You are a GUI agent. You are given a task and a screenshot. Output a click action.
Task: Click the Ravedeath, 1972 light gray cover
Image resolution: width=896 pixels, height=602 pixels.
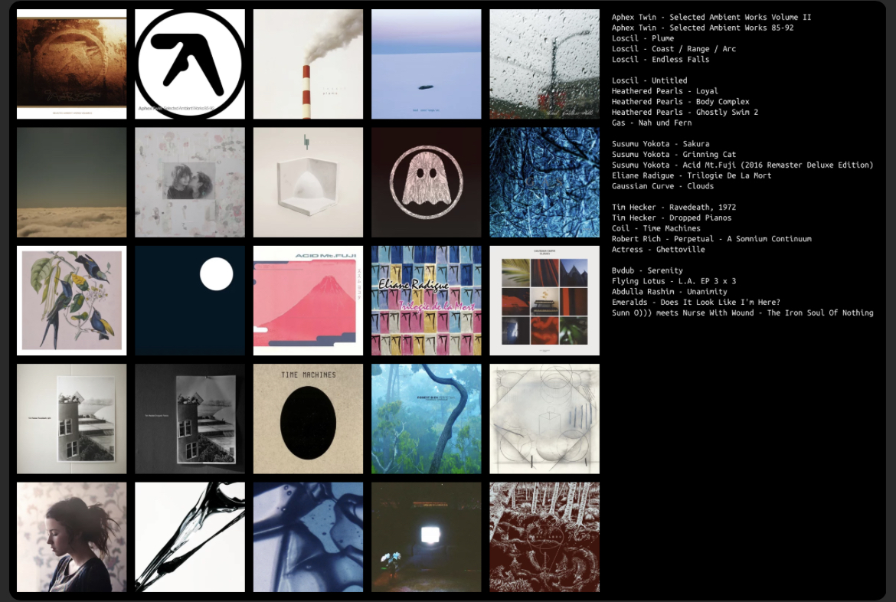[71, 419]
